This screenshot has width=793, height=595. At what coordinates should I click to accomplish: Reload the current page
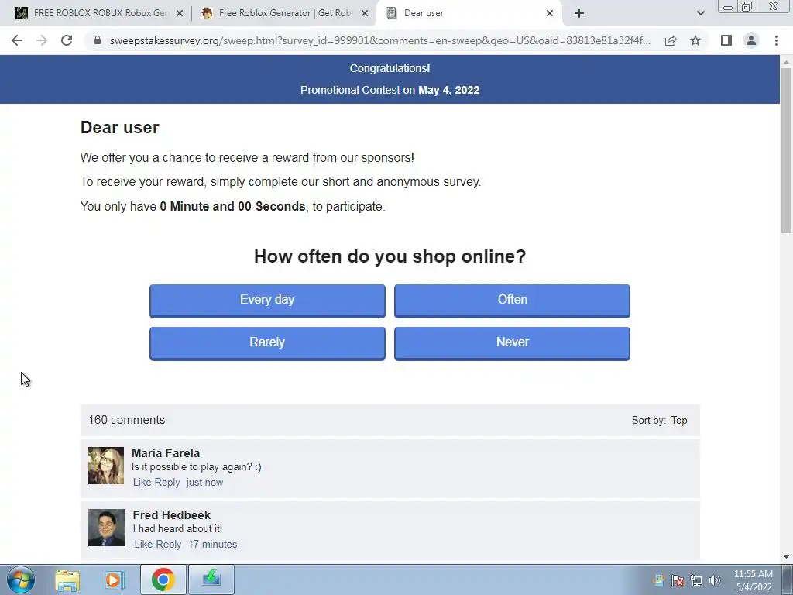[67, 40]
